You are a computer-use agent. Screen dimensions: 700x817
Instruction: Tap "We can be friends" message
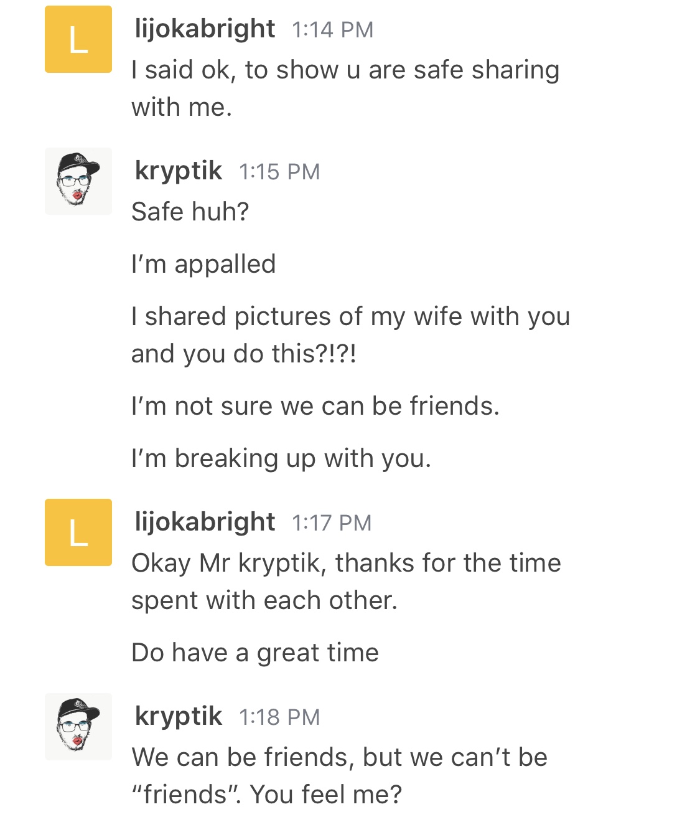(x=339, y=776)
